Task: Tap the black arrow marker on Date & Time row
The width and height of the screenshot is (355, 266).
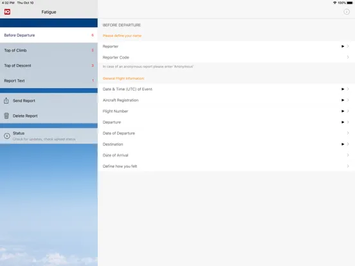Action: pos(343,89)
